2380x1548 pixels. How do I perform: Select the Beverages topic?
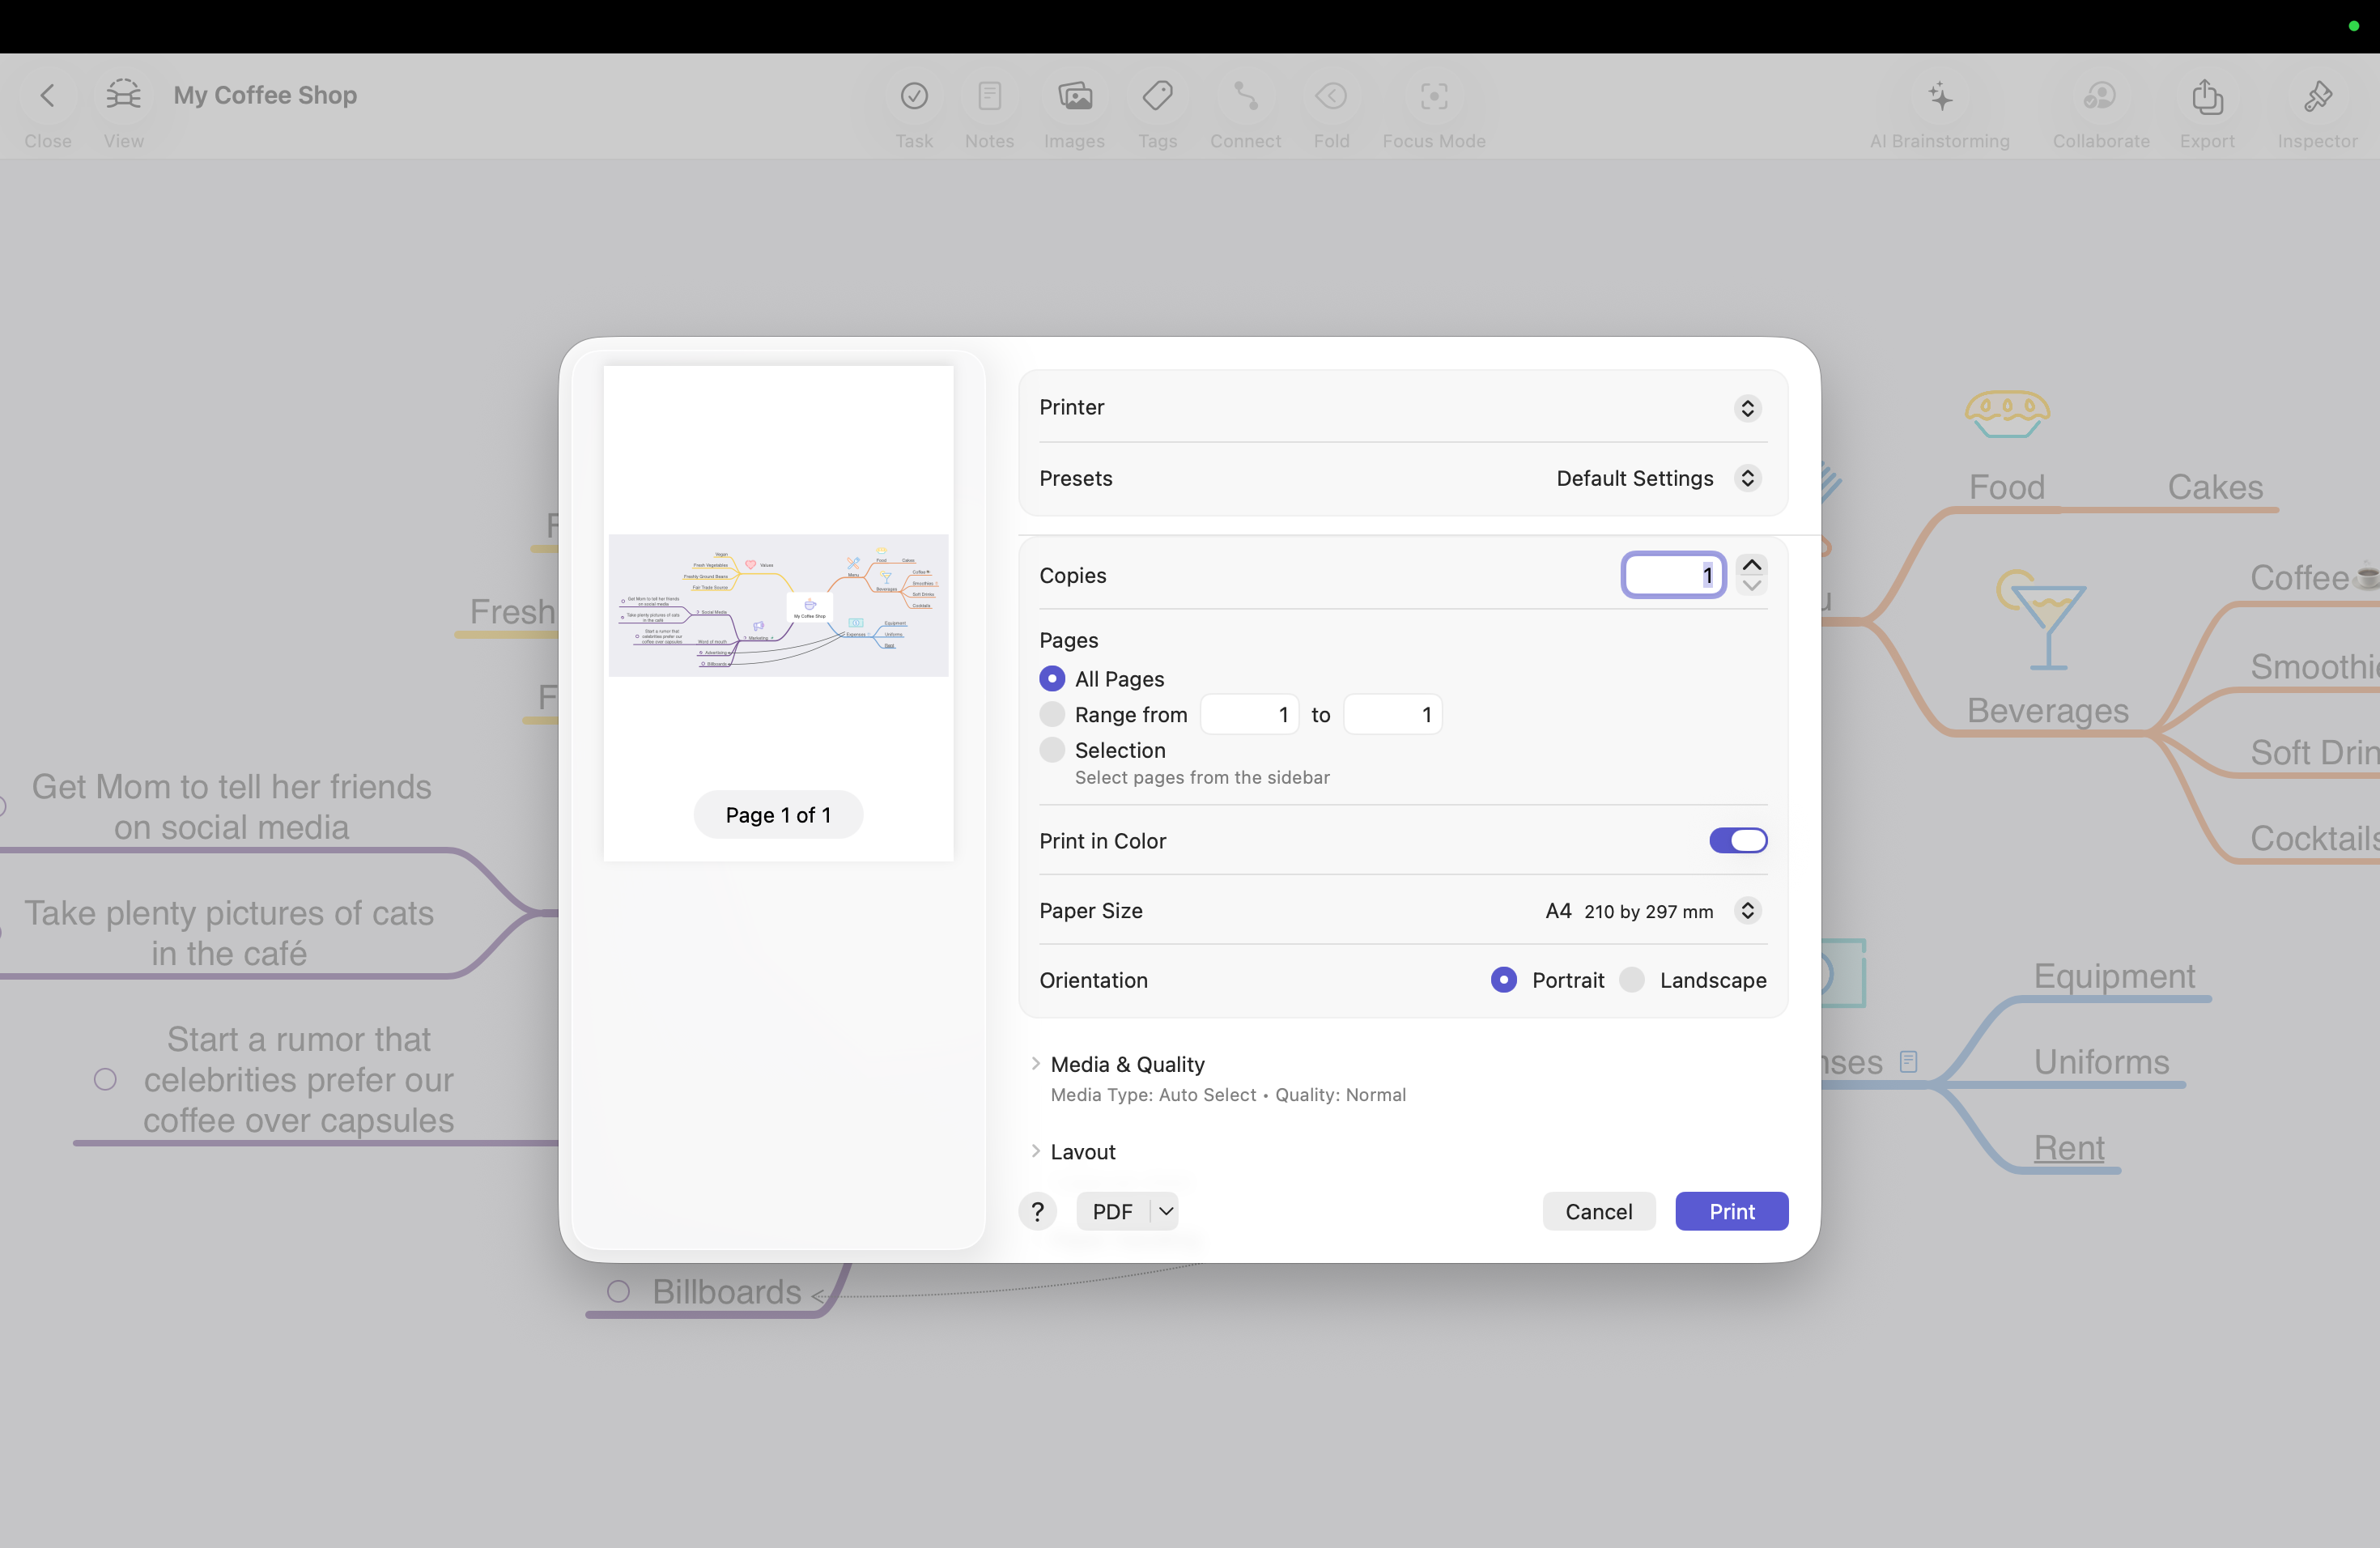[x=2047, y=710]
